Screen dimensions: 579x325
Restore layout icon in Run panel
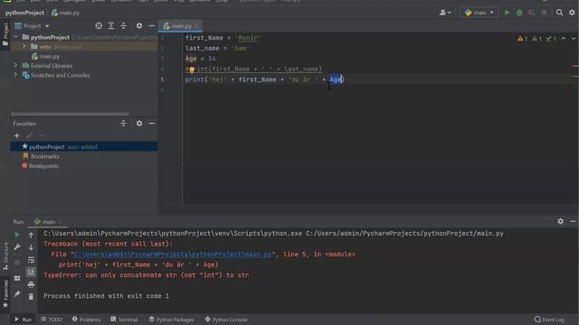pyautogui.click(x=17, y=278)
